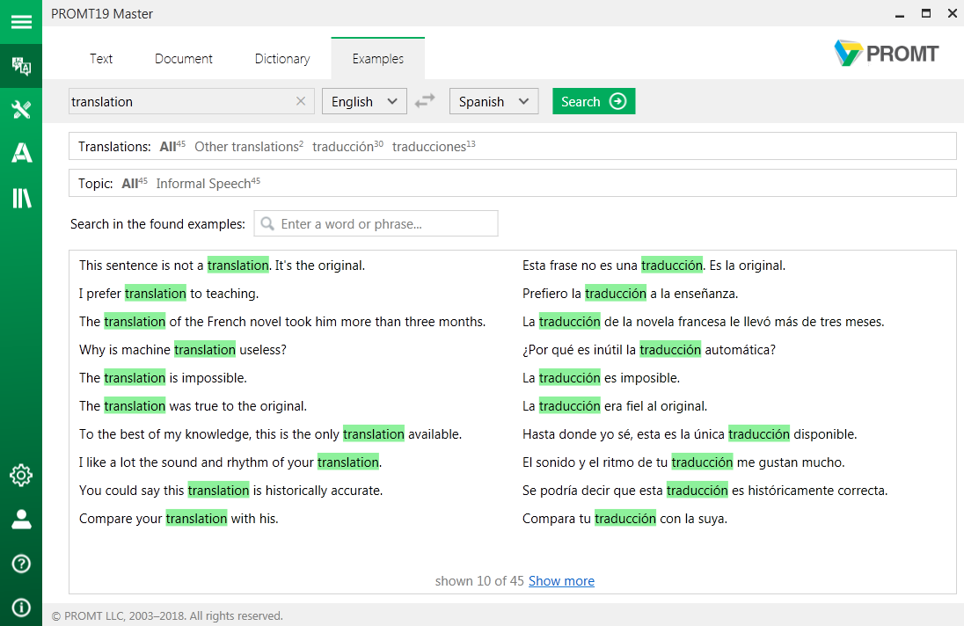Screen dimensions: 964x626
Task: Click Spanish text 'La traducción es imposible.'
Action: click(x=601, y=378)
